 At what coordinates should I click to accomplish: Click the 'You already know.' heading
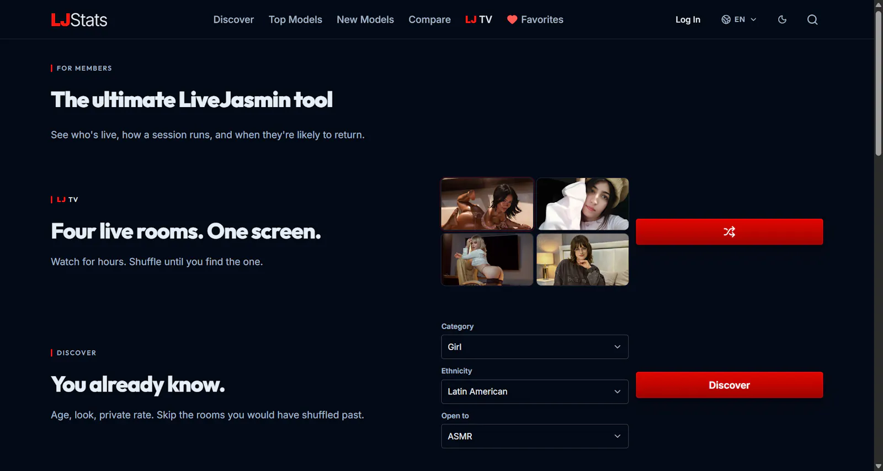click(138, 384)
